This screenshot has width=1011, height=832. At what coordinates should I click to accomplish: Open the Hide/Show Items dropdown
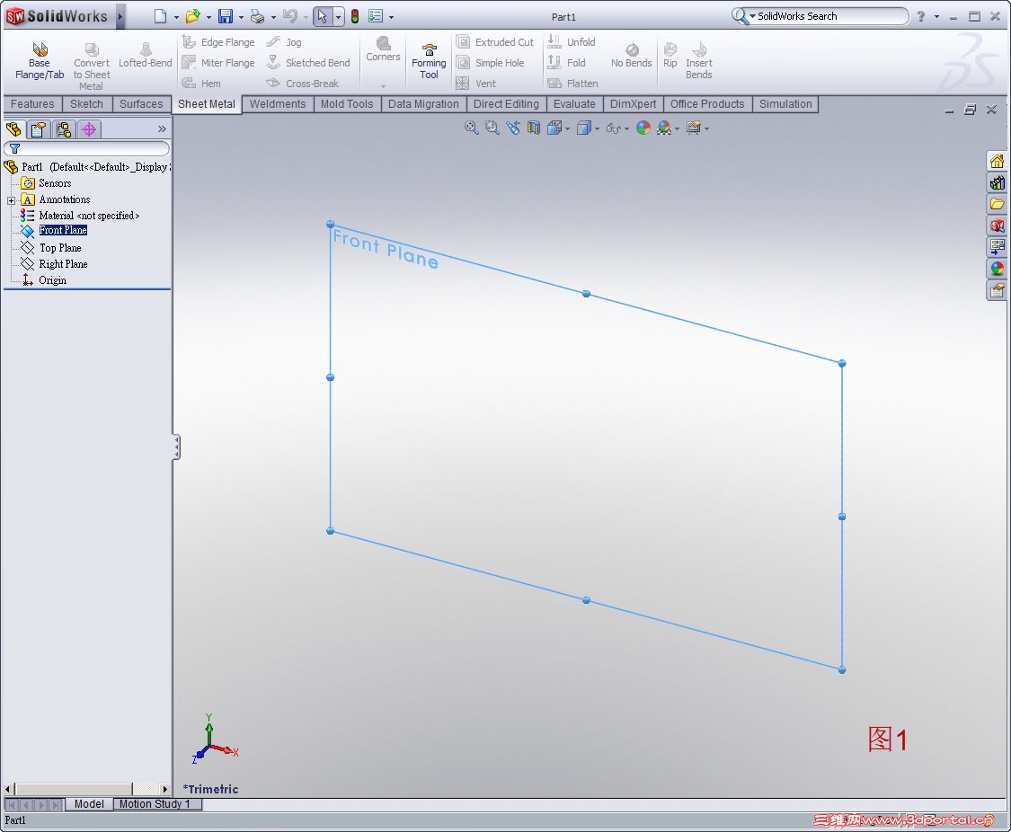click(626, 128)
